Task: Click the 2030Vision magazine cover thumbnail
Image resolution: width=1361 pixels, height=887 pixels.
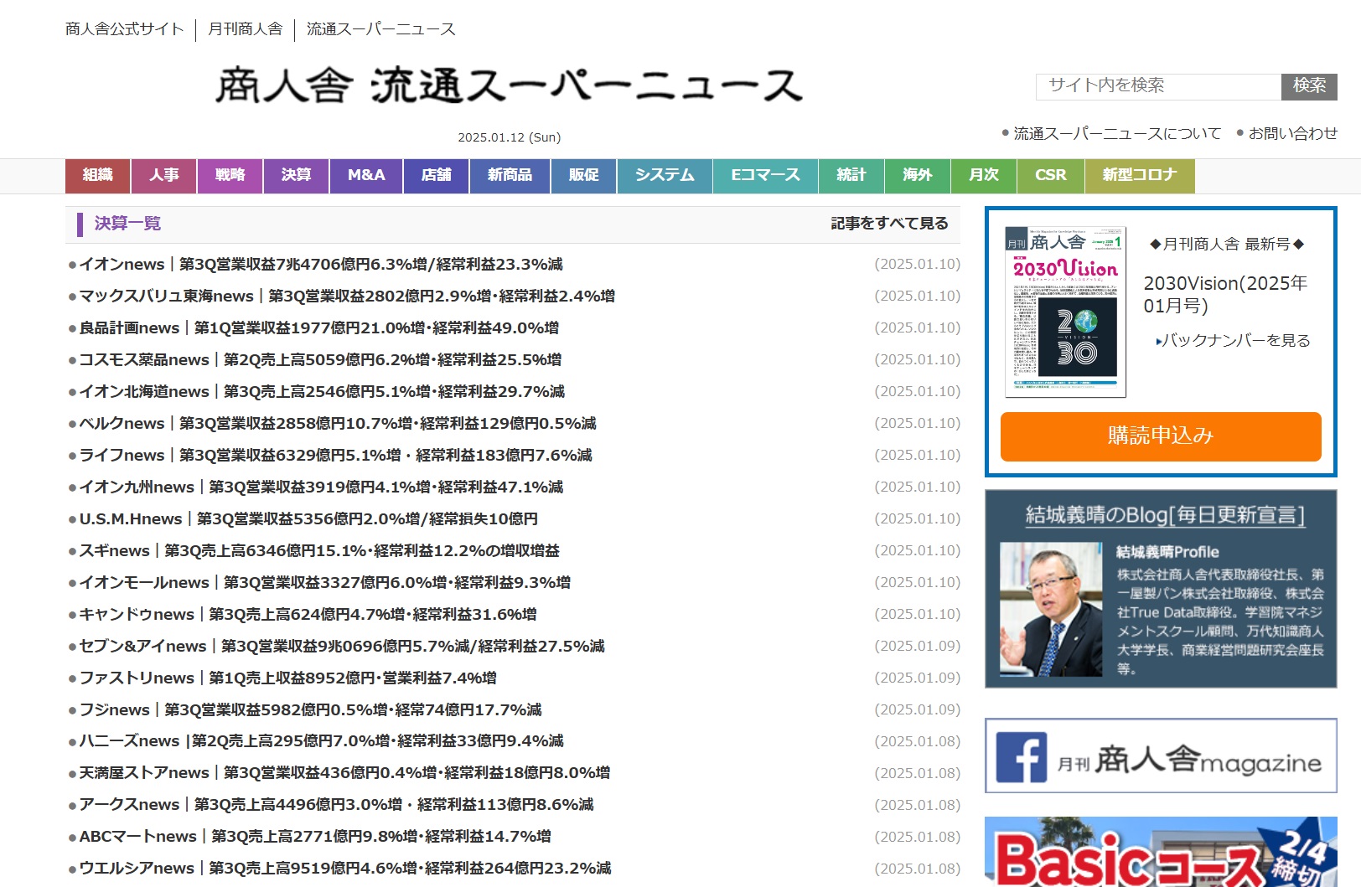Action: point(1065,312)
